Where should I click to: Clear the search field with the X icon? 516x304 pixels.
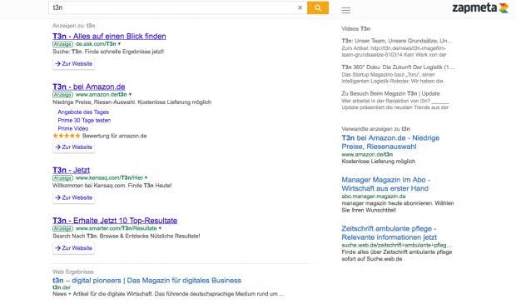(300, 7)
